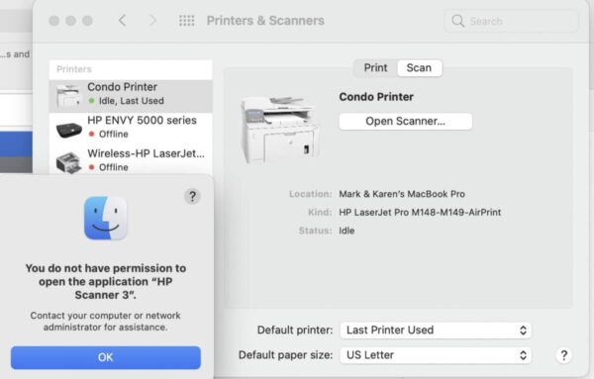Select HP ENVY 5000 series printer
The width and height of the screenshot is (594, 379).
[x=131, y=129]
